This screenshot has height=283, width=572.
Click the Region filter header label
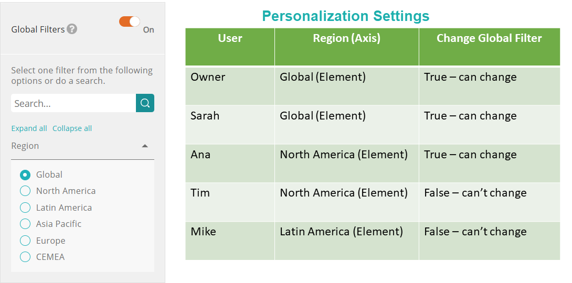click(x=25, y=146)
